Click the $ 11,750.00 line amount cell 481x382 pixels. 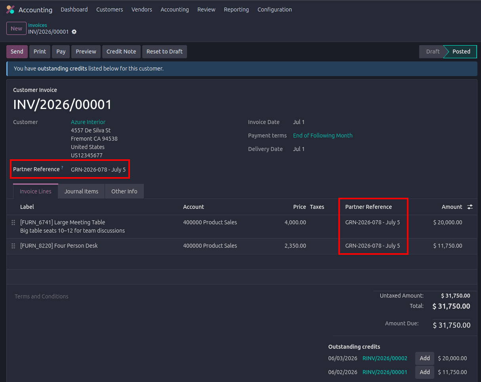448,246
